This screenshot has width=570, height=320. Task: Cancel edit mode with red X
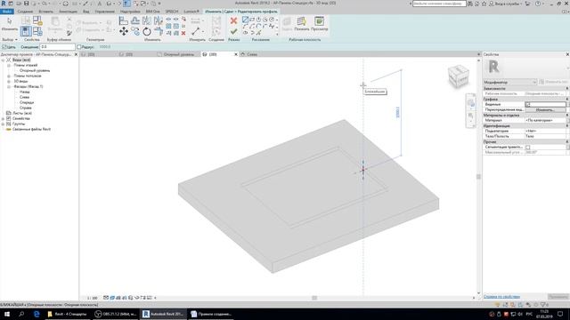(233, 20)
